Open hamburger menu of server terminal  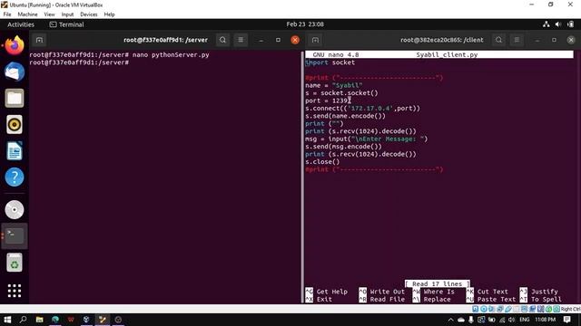241,40
